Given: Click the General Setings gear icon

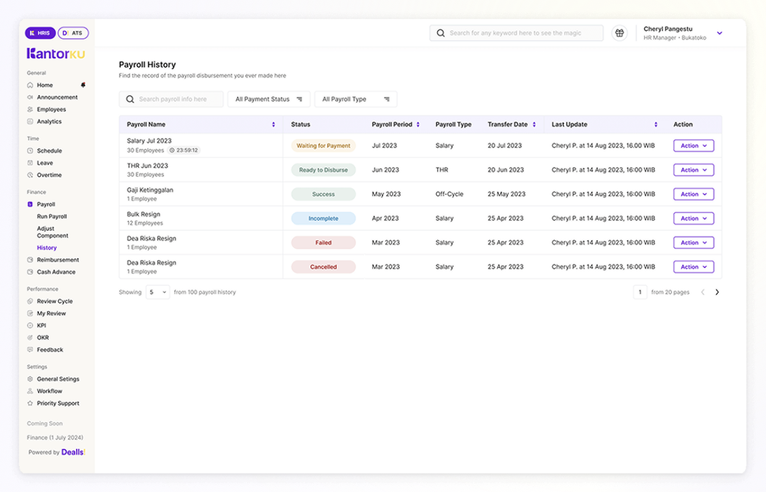Looking at the screenshot, I should (x=30, y=379).
